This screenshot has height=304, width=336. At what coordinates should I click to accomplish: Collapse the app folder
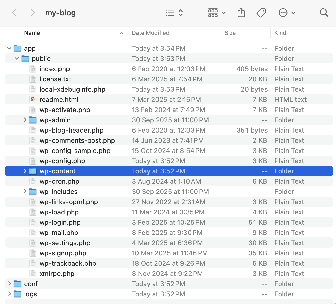pos(9,48)
